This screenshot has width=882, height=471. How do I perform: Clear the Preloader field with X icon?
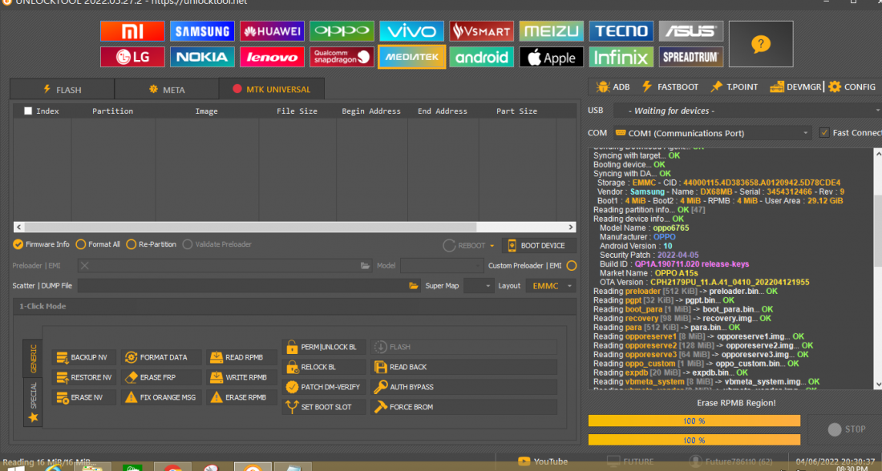(x=84, y=266)
